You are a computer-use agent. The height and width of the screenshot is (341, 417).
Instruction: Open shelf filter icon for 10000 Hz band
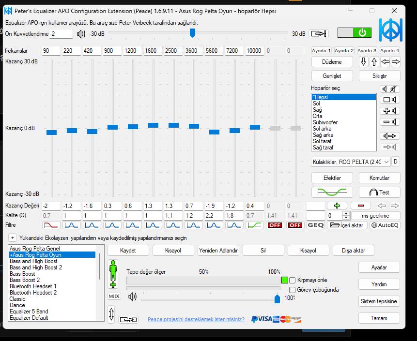pos(255,225)
